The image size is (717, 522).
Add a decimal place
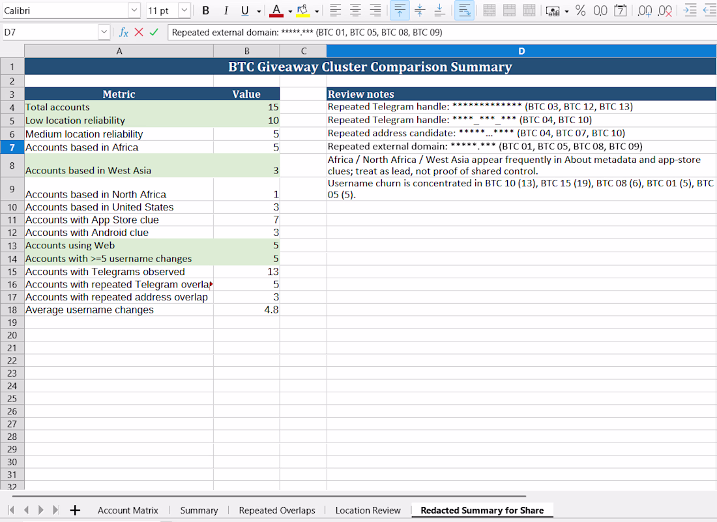point(645,10)
